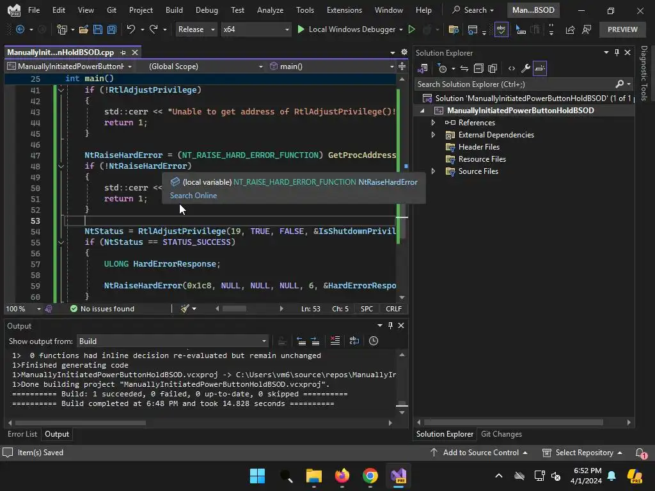655x491 pixels.
Task: Undo the last edit with Undo icon
Action: [x=130, y=29]
